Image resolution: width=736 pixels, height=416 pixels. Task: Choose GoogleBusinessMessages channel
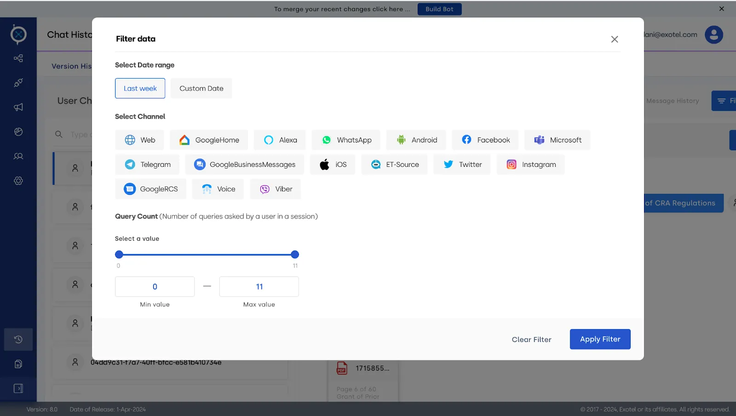pyautogui.click(x=245, y=165)
